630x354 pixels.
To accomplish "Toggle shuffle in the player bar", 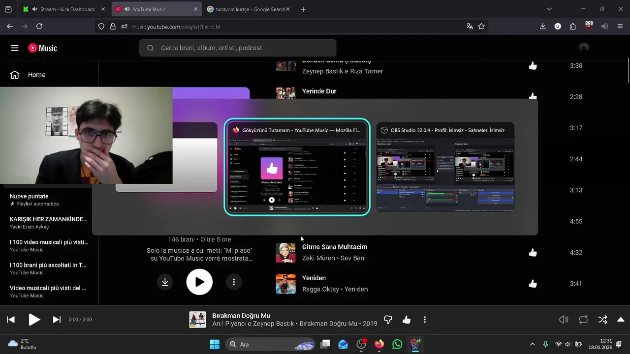I will [x=602, y=320].
